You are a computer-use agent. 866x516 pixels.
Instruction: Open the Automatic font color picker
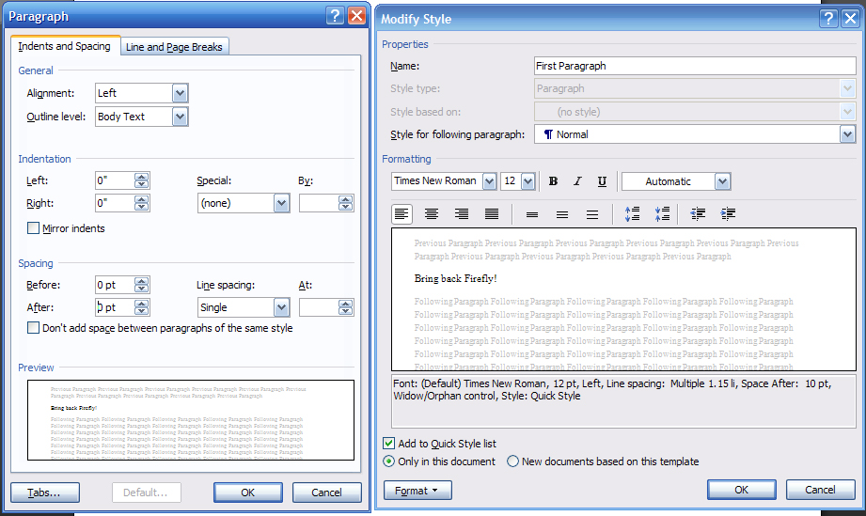click(722, 181)
